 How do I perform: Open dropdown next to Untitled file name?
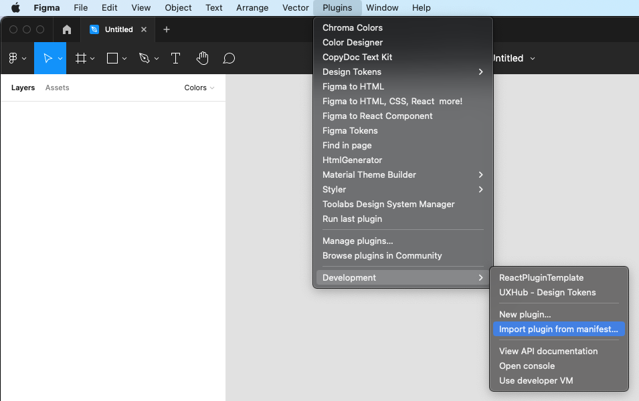pyautogui.click(x=533, y=58)
